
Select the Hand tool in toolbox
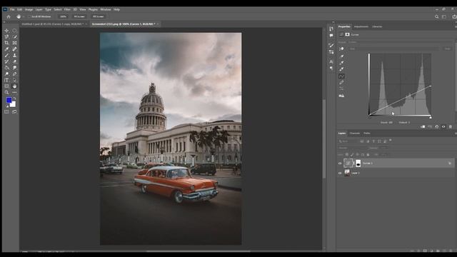(x=14, y=86)
